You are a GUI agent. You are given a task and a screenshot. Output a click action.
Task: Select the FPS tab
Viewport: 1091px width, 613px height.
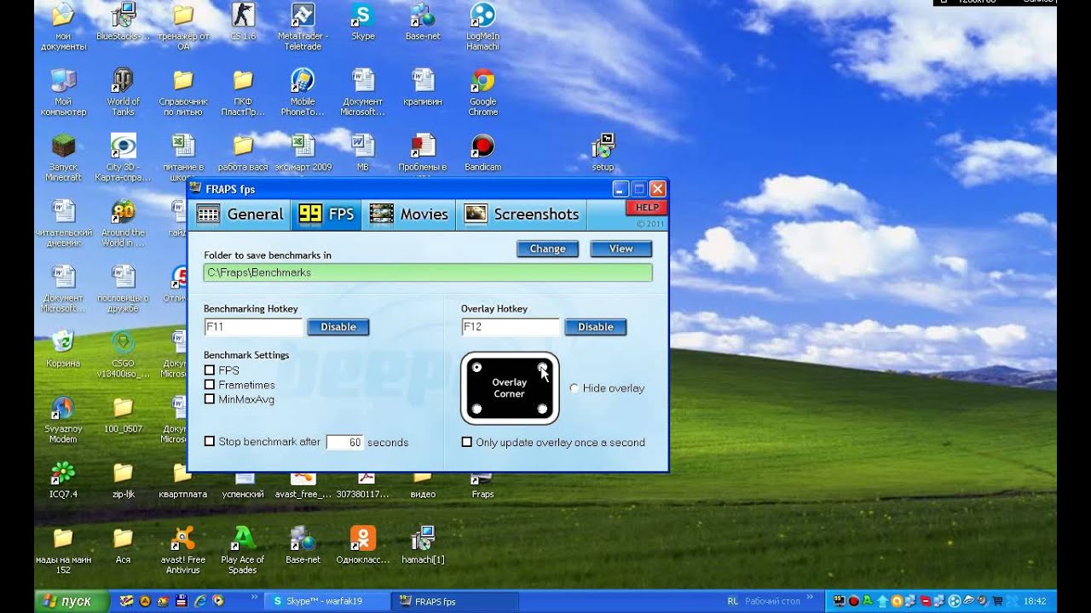pos(327,215)
